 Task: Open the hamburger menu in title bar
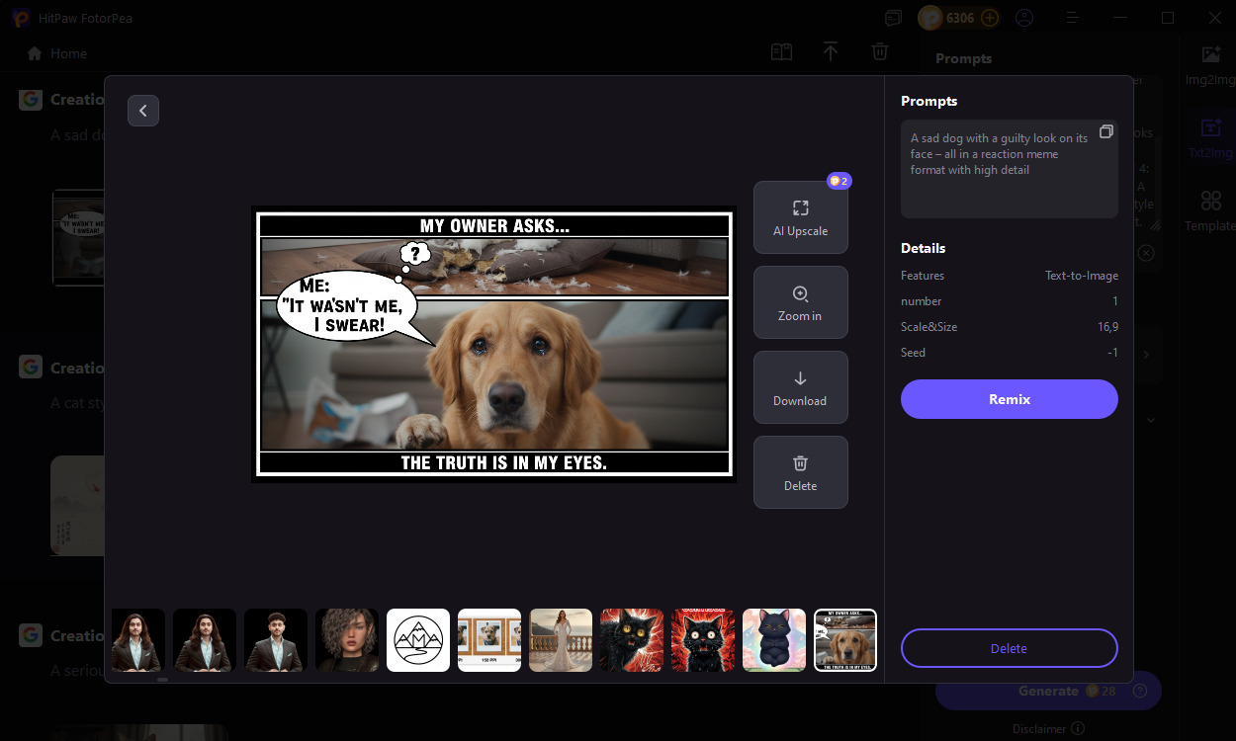1072,18
